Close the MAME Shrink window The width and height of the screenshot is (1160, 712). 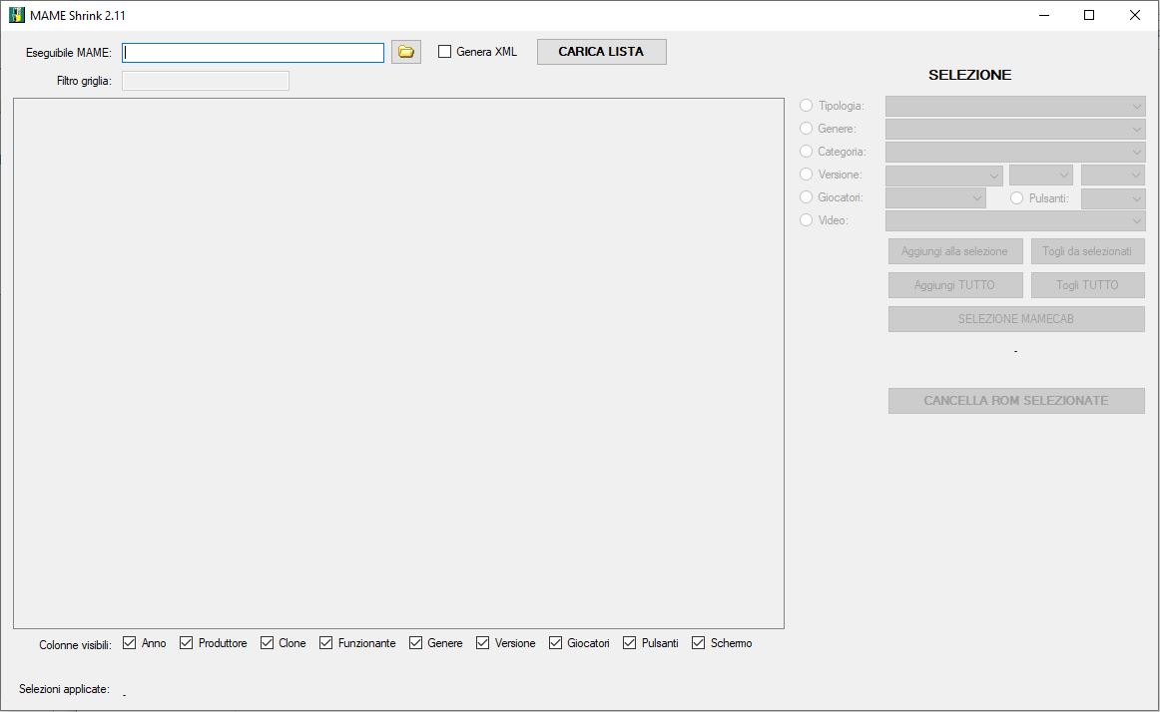point(1135,16)
